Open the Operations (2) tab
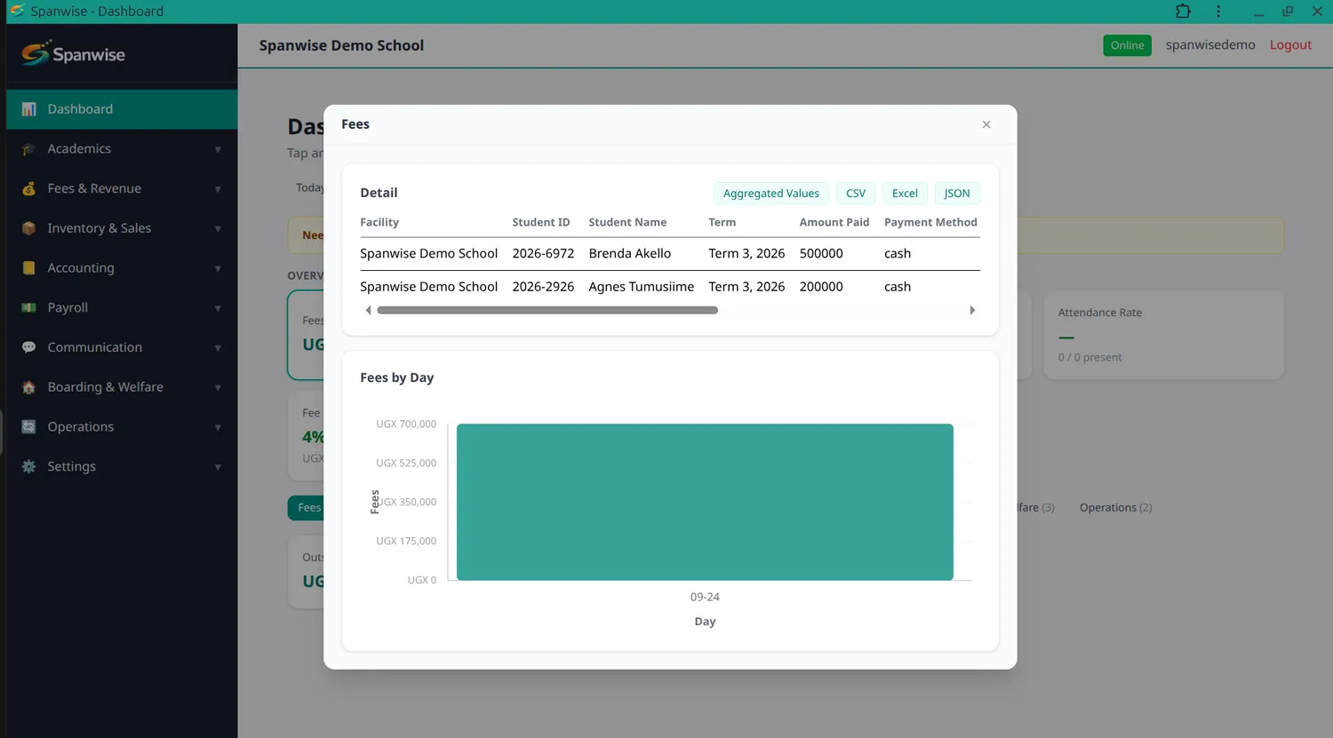The width and height of the screenshot is (1333, 738). [x=1115, y=508]
